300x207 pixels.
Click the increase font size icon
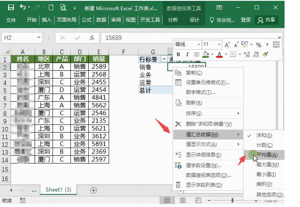[x=227, y=44]
